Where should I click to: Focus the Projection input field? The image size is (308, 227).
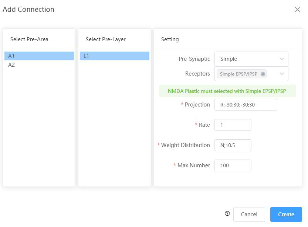pos(246,105)
